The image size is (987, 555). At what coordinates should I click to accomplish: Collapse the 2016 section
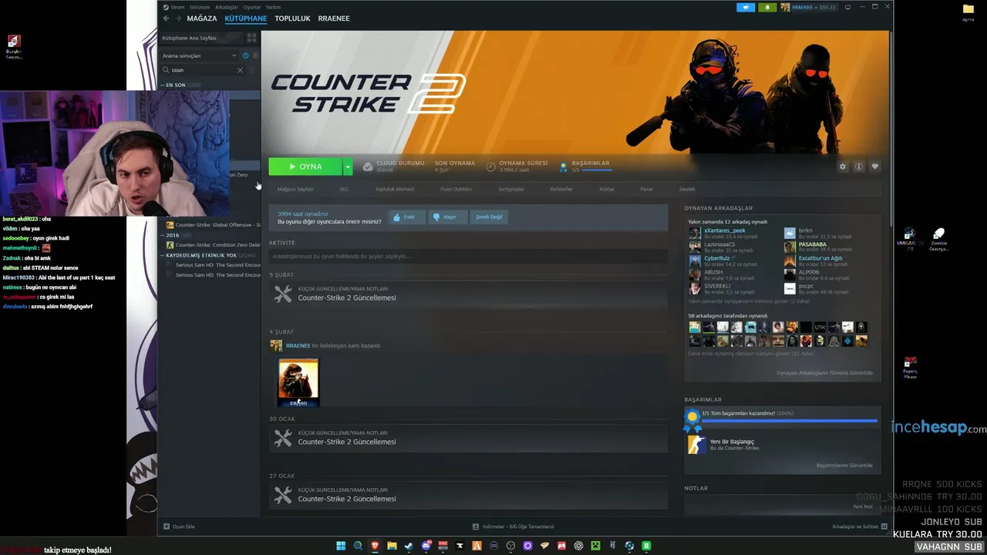(x=163, y=235)
